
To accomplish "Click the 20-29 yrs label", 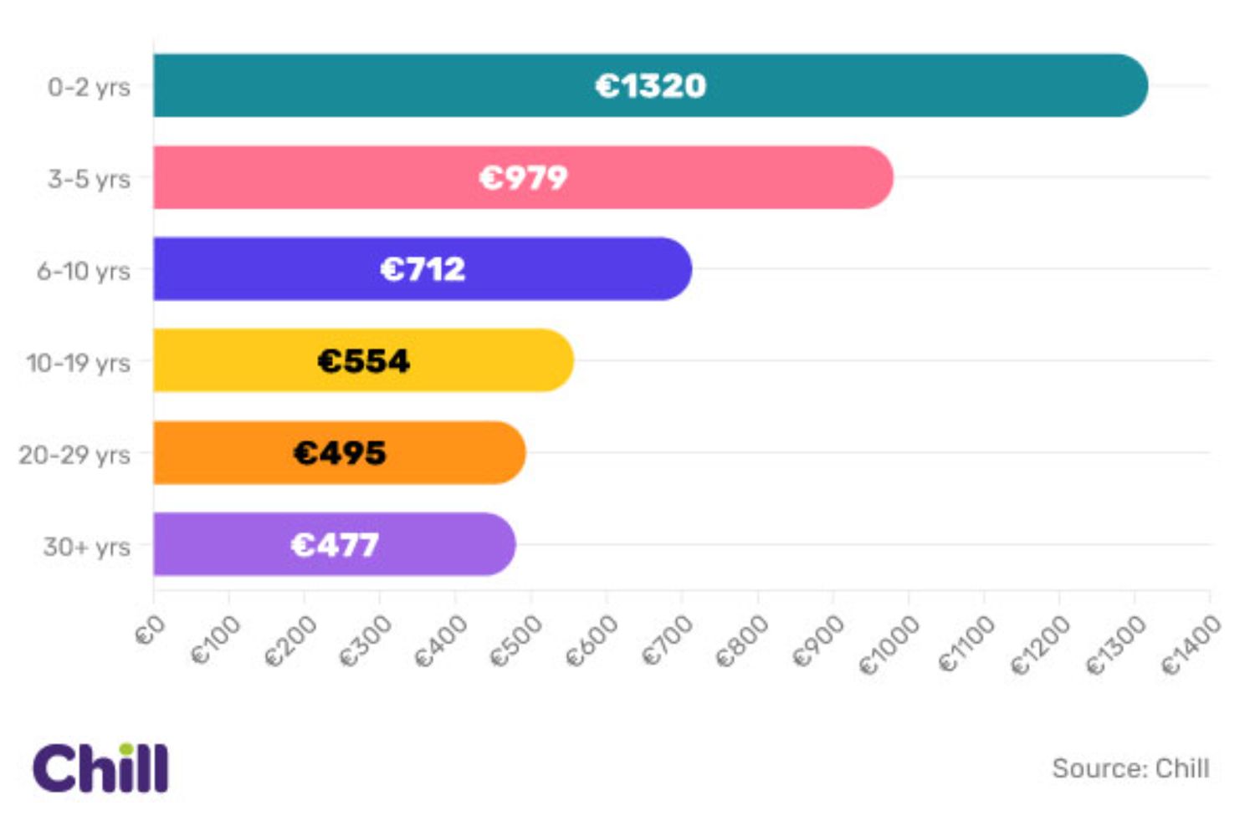I will pos(74,455).
